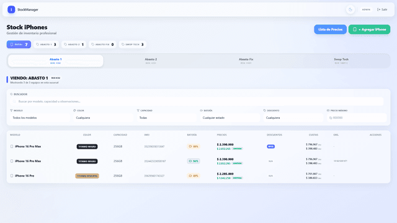Click the BATERÍA column header

(192, 135)
